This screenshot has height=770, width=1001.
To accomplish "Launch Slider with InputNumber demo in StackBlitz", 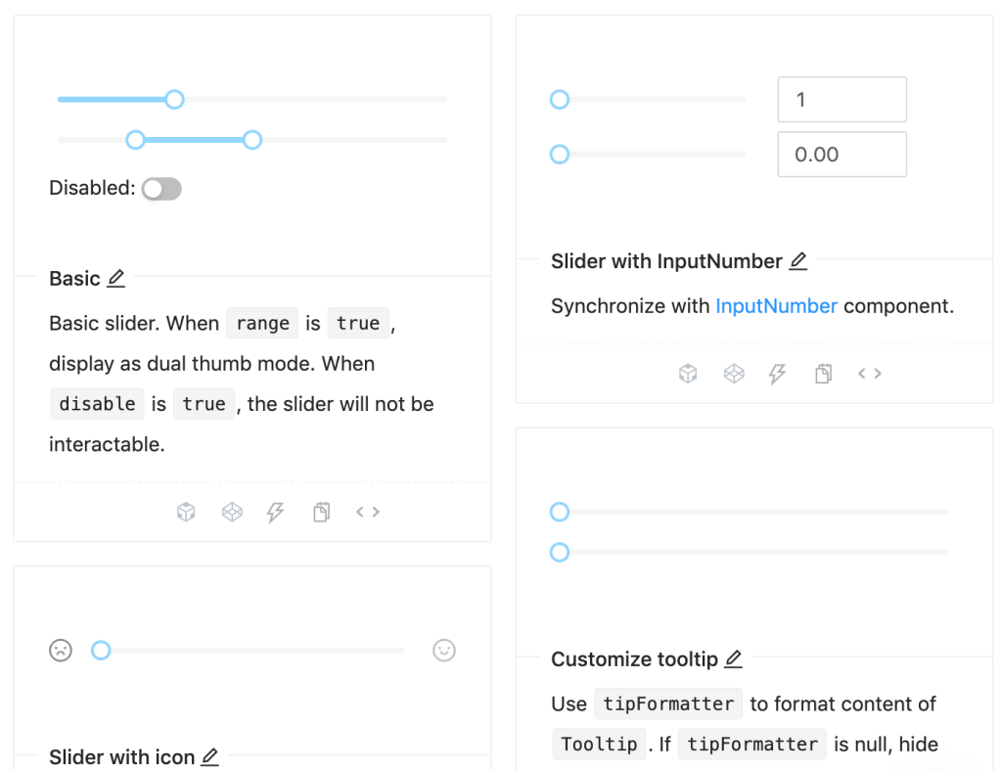I will (777, 373).
